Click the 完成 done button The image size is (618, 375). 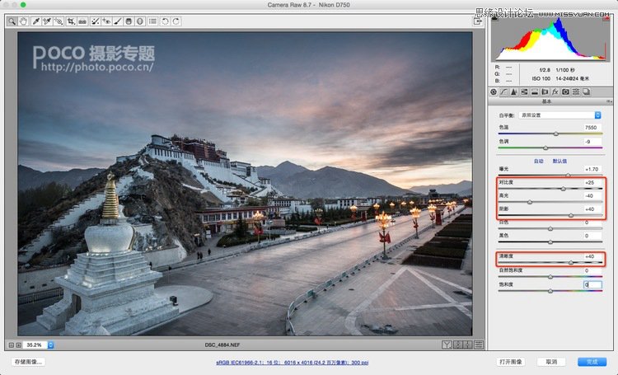coord(592,362)
